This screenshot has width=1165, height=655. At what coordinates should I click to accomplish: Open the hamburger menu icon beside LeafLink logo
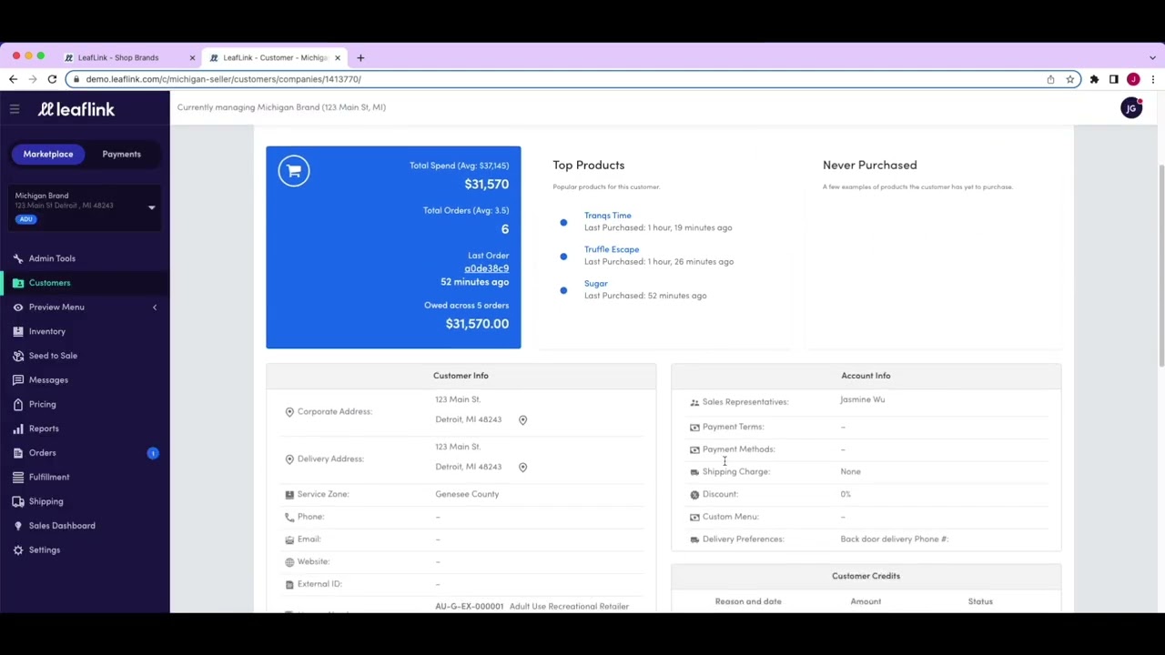point(15,109)
